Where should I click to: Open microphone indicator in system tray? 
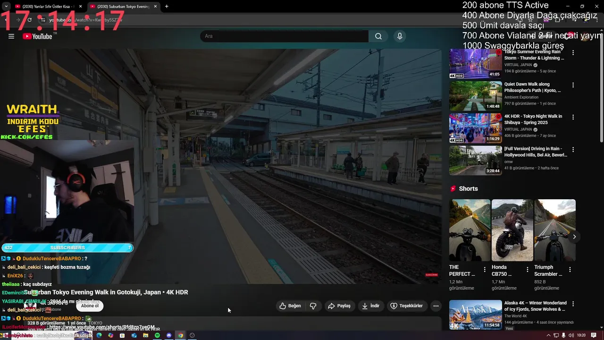564,335
